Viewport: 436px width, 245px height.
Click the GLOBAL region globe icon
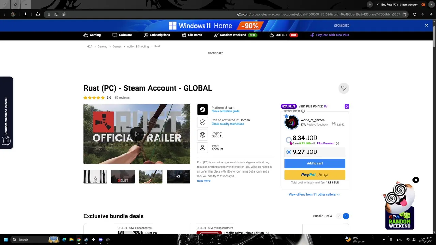pos(202,135)
